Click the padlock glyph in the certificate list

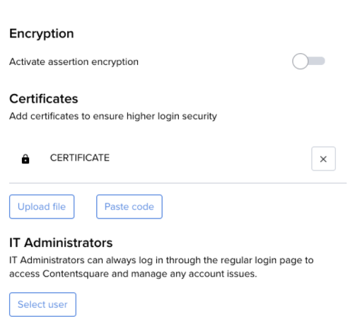(25, 159)
